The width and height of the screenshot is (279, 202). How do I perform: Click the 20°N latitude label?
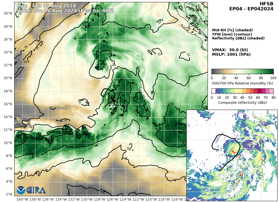pyautogui.click(x=8, y=78)
